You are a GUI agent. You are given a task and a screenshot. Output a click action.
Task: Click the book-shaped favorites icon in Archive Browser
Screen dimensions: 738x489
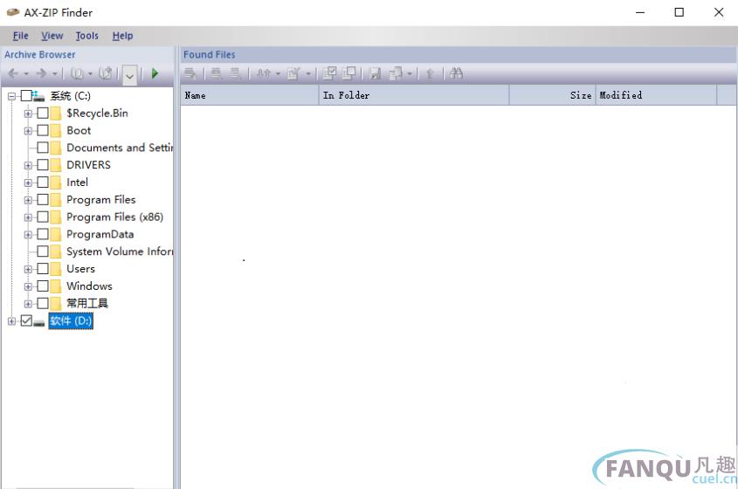click(77, 73)
